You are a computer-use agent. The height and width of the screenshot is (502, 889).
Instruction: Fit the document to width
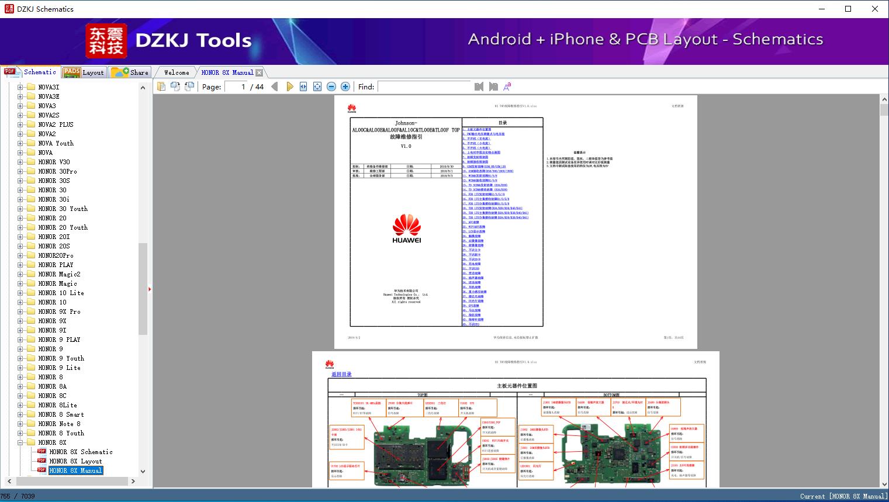click(x=303, y=86)
